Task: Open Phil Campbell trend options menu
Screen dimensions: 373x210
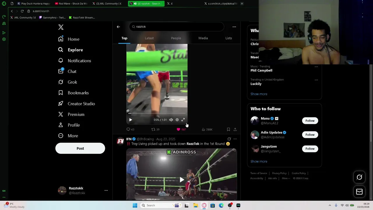Action: click(x=316, y=67)
